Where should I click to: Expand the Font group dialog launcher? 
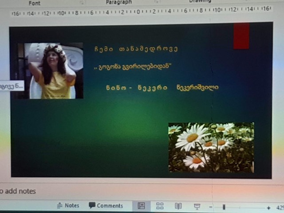coord(82,3)
